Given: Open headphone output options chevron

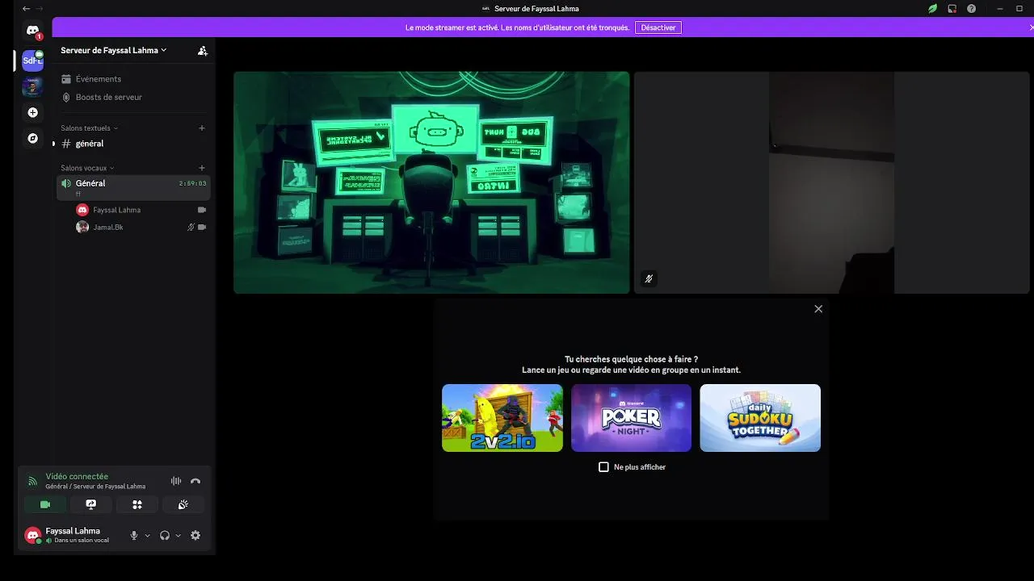Looking at the screenshot, I should pyautogui.click(x=178, y=535).
